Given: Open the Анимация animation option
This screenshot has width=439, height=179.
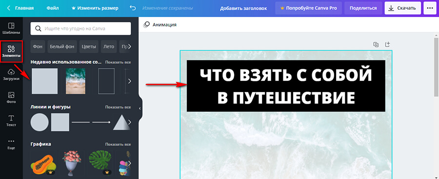Looking at the screenshot, I should [x=160, y=25].
